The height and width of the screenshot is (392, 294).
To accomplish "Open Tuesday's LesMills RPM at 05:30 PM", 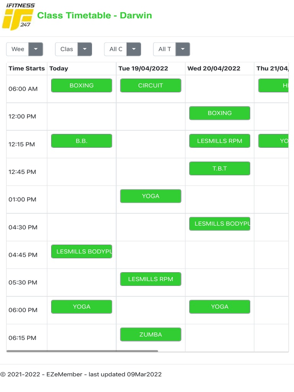I will click(x=150, y=279).
